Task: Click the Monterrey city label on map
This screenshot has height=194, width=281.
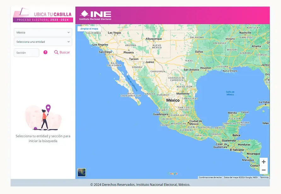Action: tap(183, 94)
